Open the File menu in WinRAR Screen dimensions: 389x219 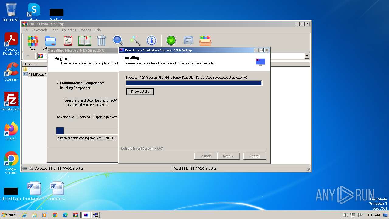coord(25,30)
